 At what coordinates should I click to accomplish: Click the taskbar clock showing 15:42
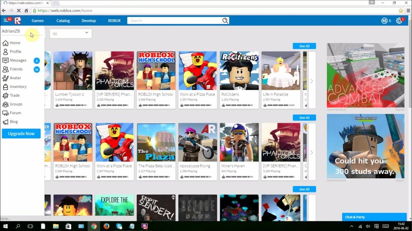(401, 224)
